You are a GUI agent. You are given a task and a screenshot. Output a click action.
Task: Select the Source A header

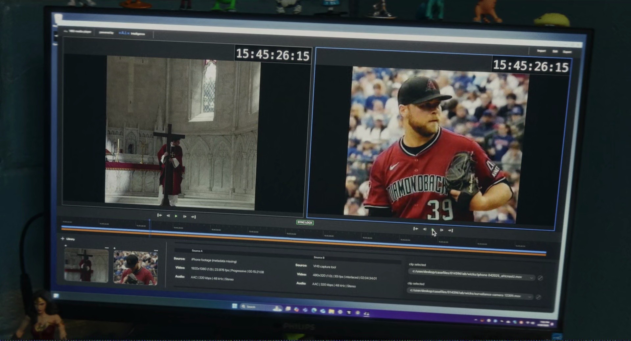(x=197, y=251)
